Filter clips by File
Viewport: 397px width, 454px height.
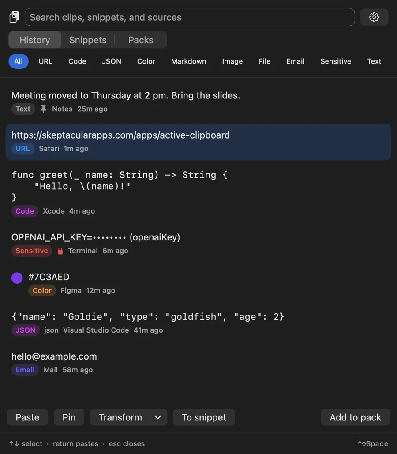(x=264, y=61)
